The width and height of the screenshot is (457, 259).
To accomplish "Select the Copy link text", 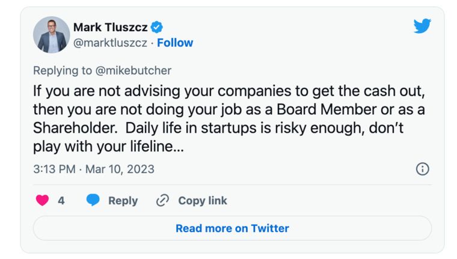I will pos(203,201).
